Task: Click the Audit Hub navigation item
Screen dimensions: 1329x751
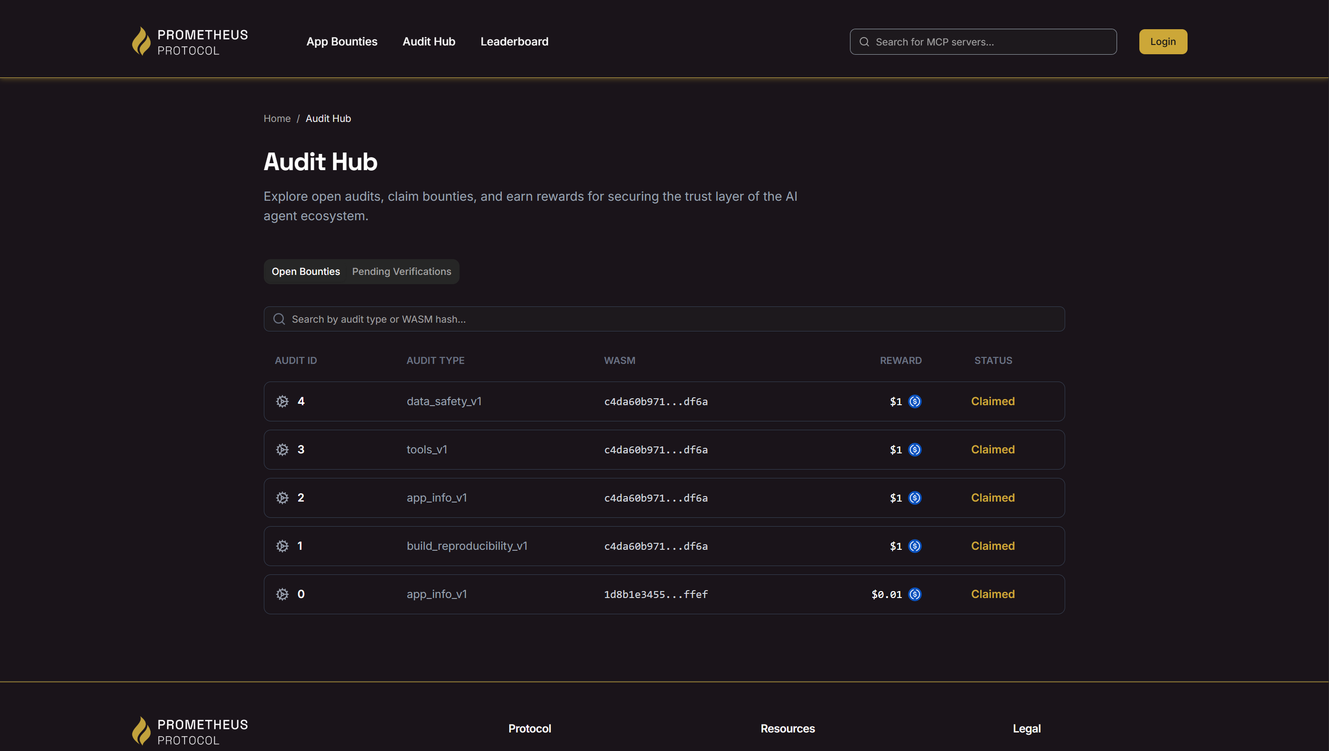Action: [x=429, y=41]
